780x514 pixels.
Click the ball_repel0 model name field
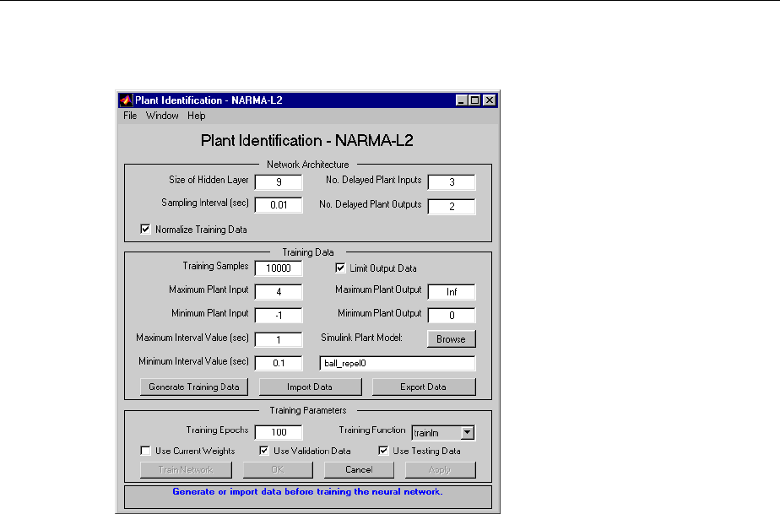pyautogui.click(x=398, y=363)
